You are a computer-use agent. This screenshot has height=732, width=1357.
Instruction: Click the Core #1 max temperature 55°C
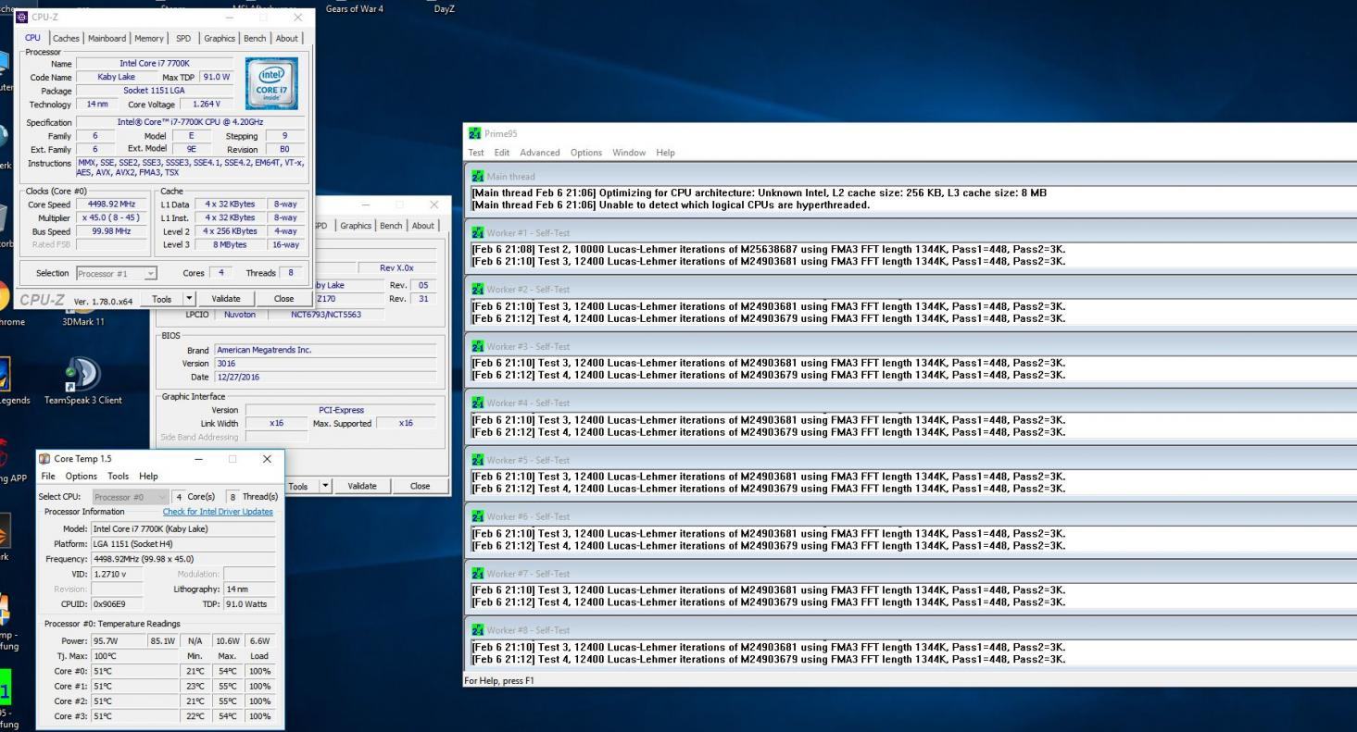click(227, 687)
